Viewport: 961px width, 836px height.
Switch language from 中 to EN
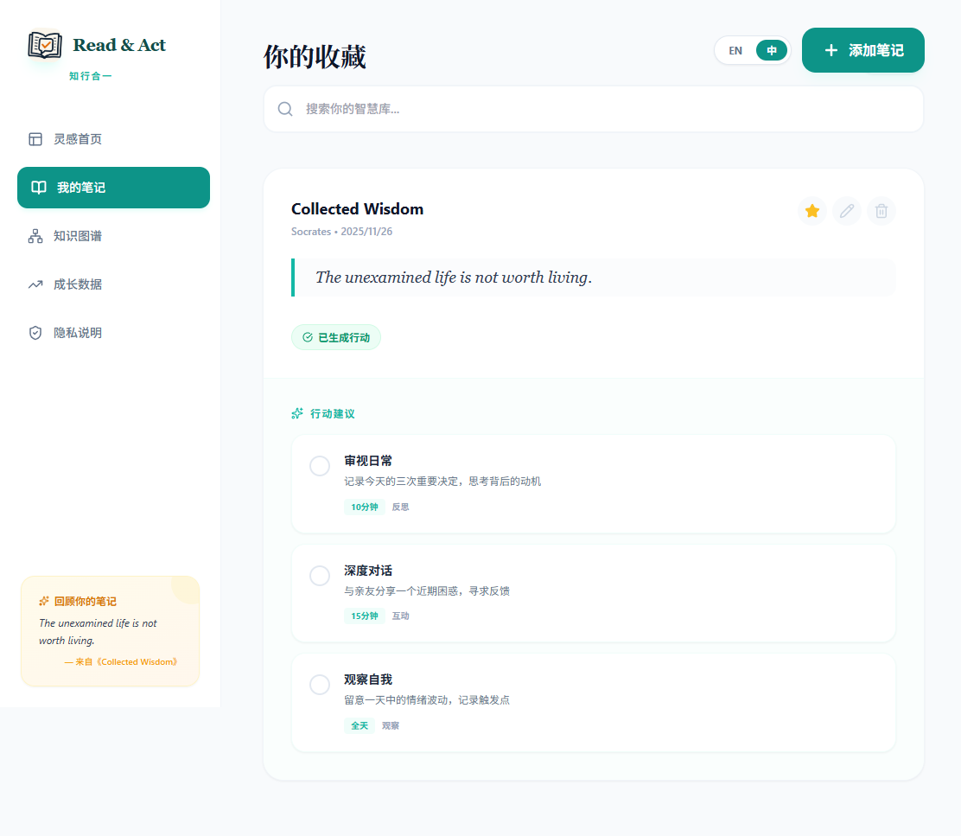pyautogui.click(x=735, y=50)
